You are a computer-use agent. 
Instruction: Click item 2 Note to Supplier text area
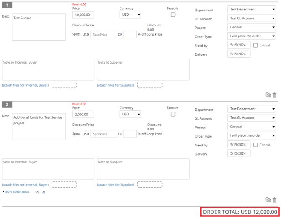(143, 169)
